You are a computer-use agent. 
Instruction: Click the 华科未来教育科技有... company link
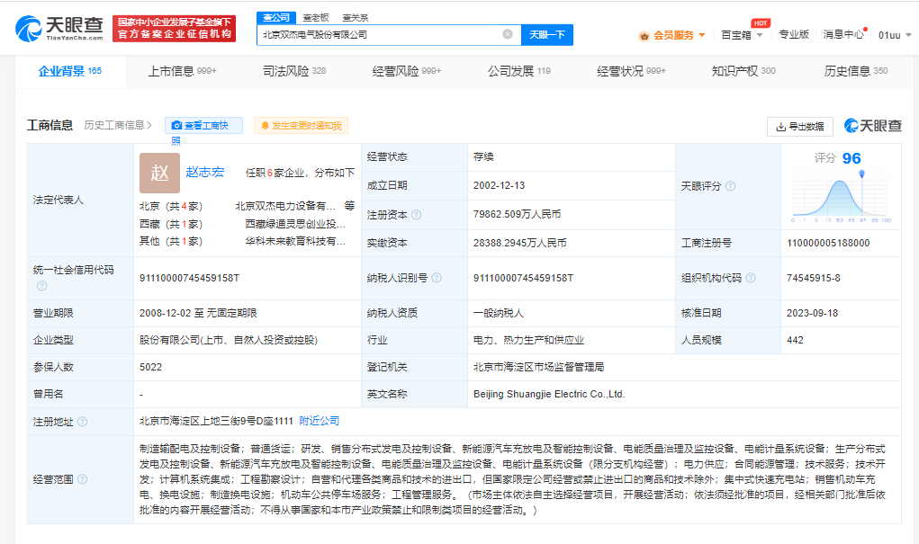[x=295, y=241]
